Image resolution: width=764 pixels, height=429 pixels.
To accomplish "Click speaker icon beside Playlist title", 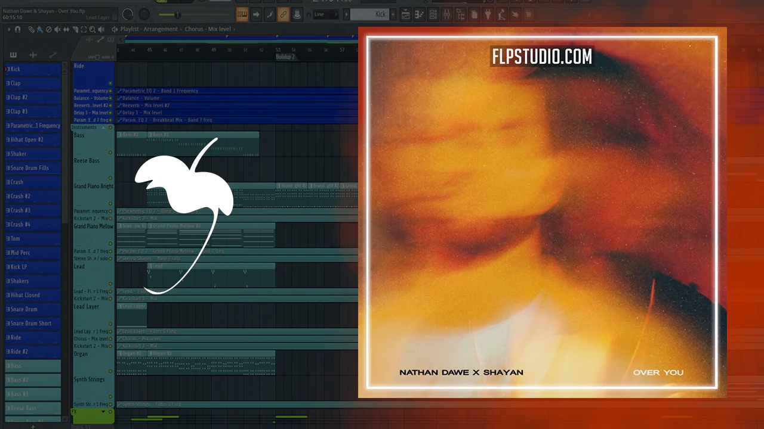I will [x=115, y=29].
